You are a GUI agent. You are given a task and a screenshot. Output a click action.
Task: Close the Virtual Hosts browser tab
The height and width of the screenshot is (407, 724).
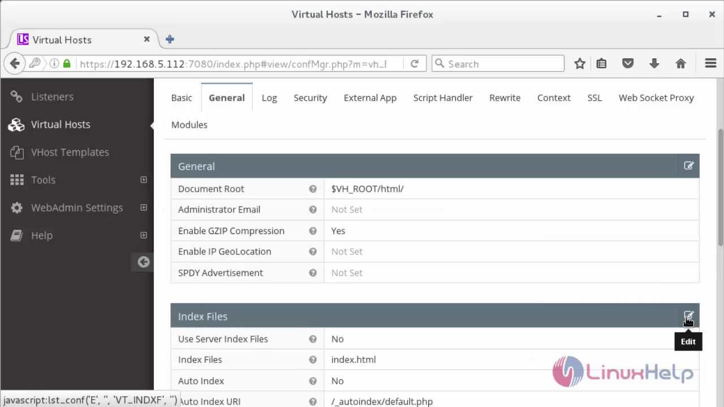click(146, 40)
